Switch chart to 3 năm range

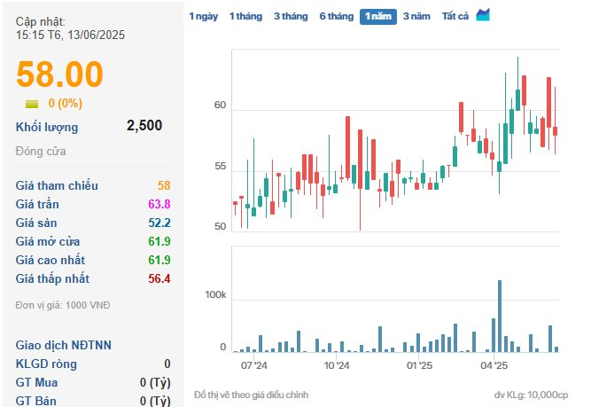pos(417,16)
